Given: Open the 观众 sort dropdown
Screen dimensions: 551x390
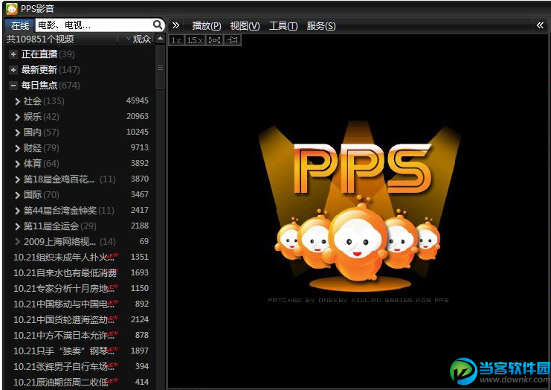Looking at the screenshot, I should click(138, 39).
